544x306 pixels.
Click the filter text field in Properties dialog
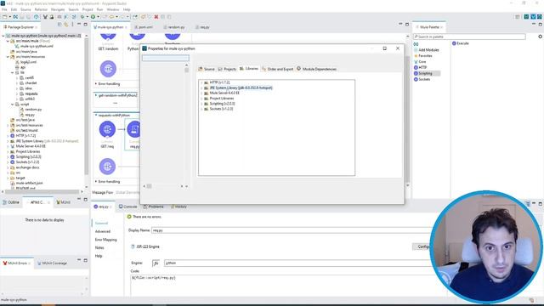pos(166,58)
